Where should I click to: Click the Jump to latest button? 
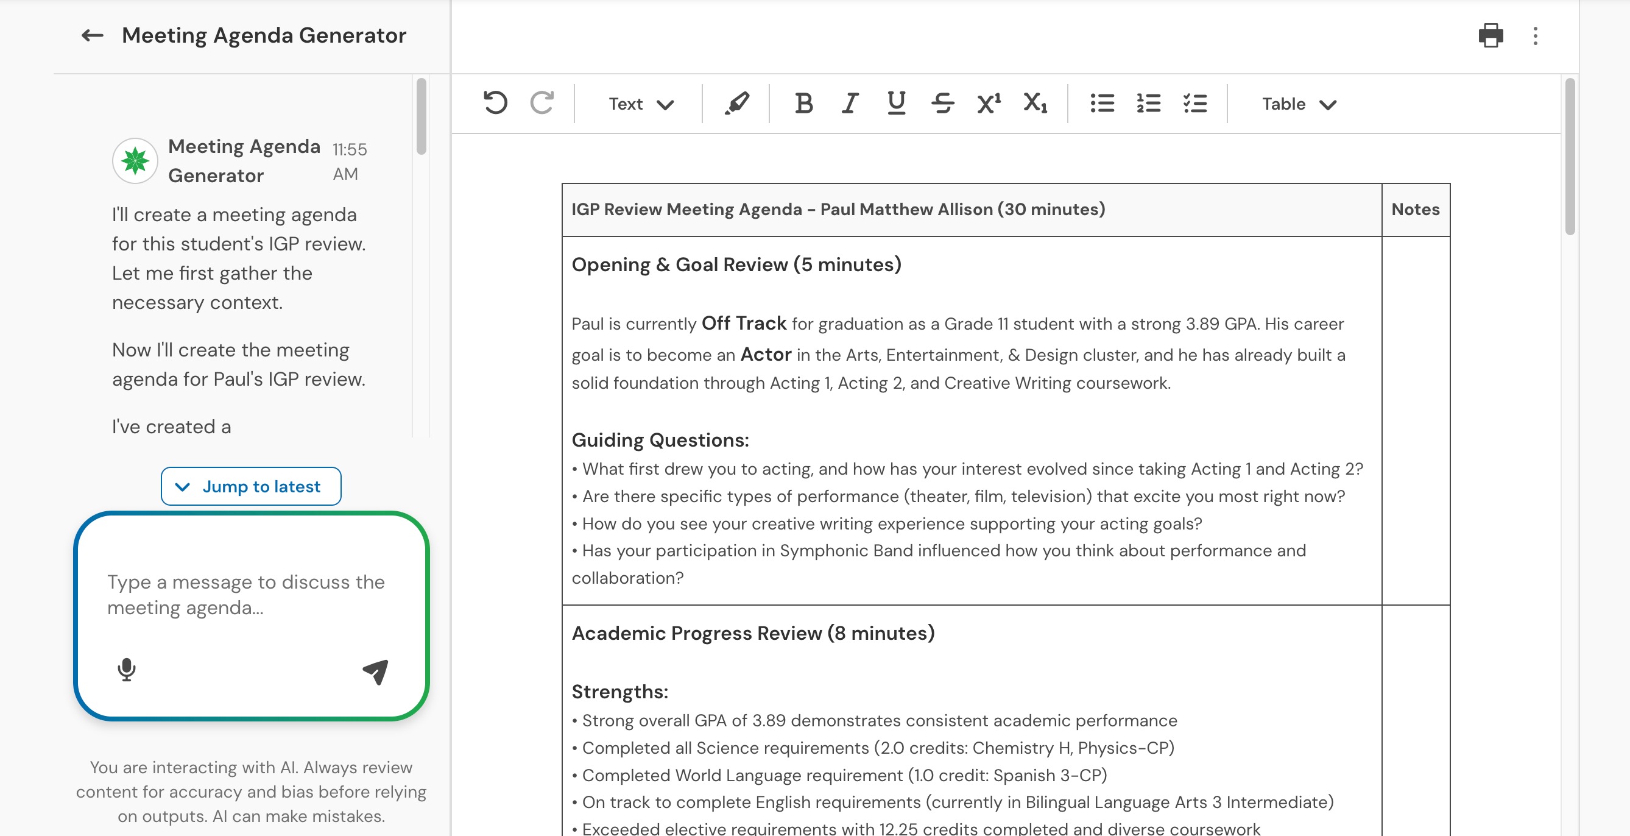250,486
